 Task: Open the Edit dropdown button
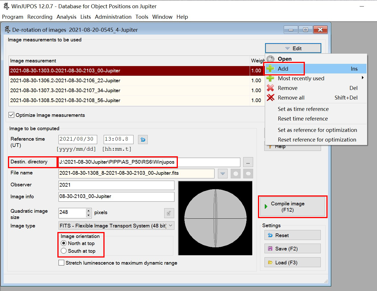point(293,48)
